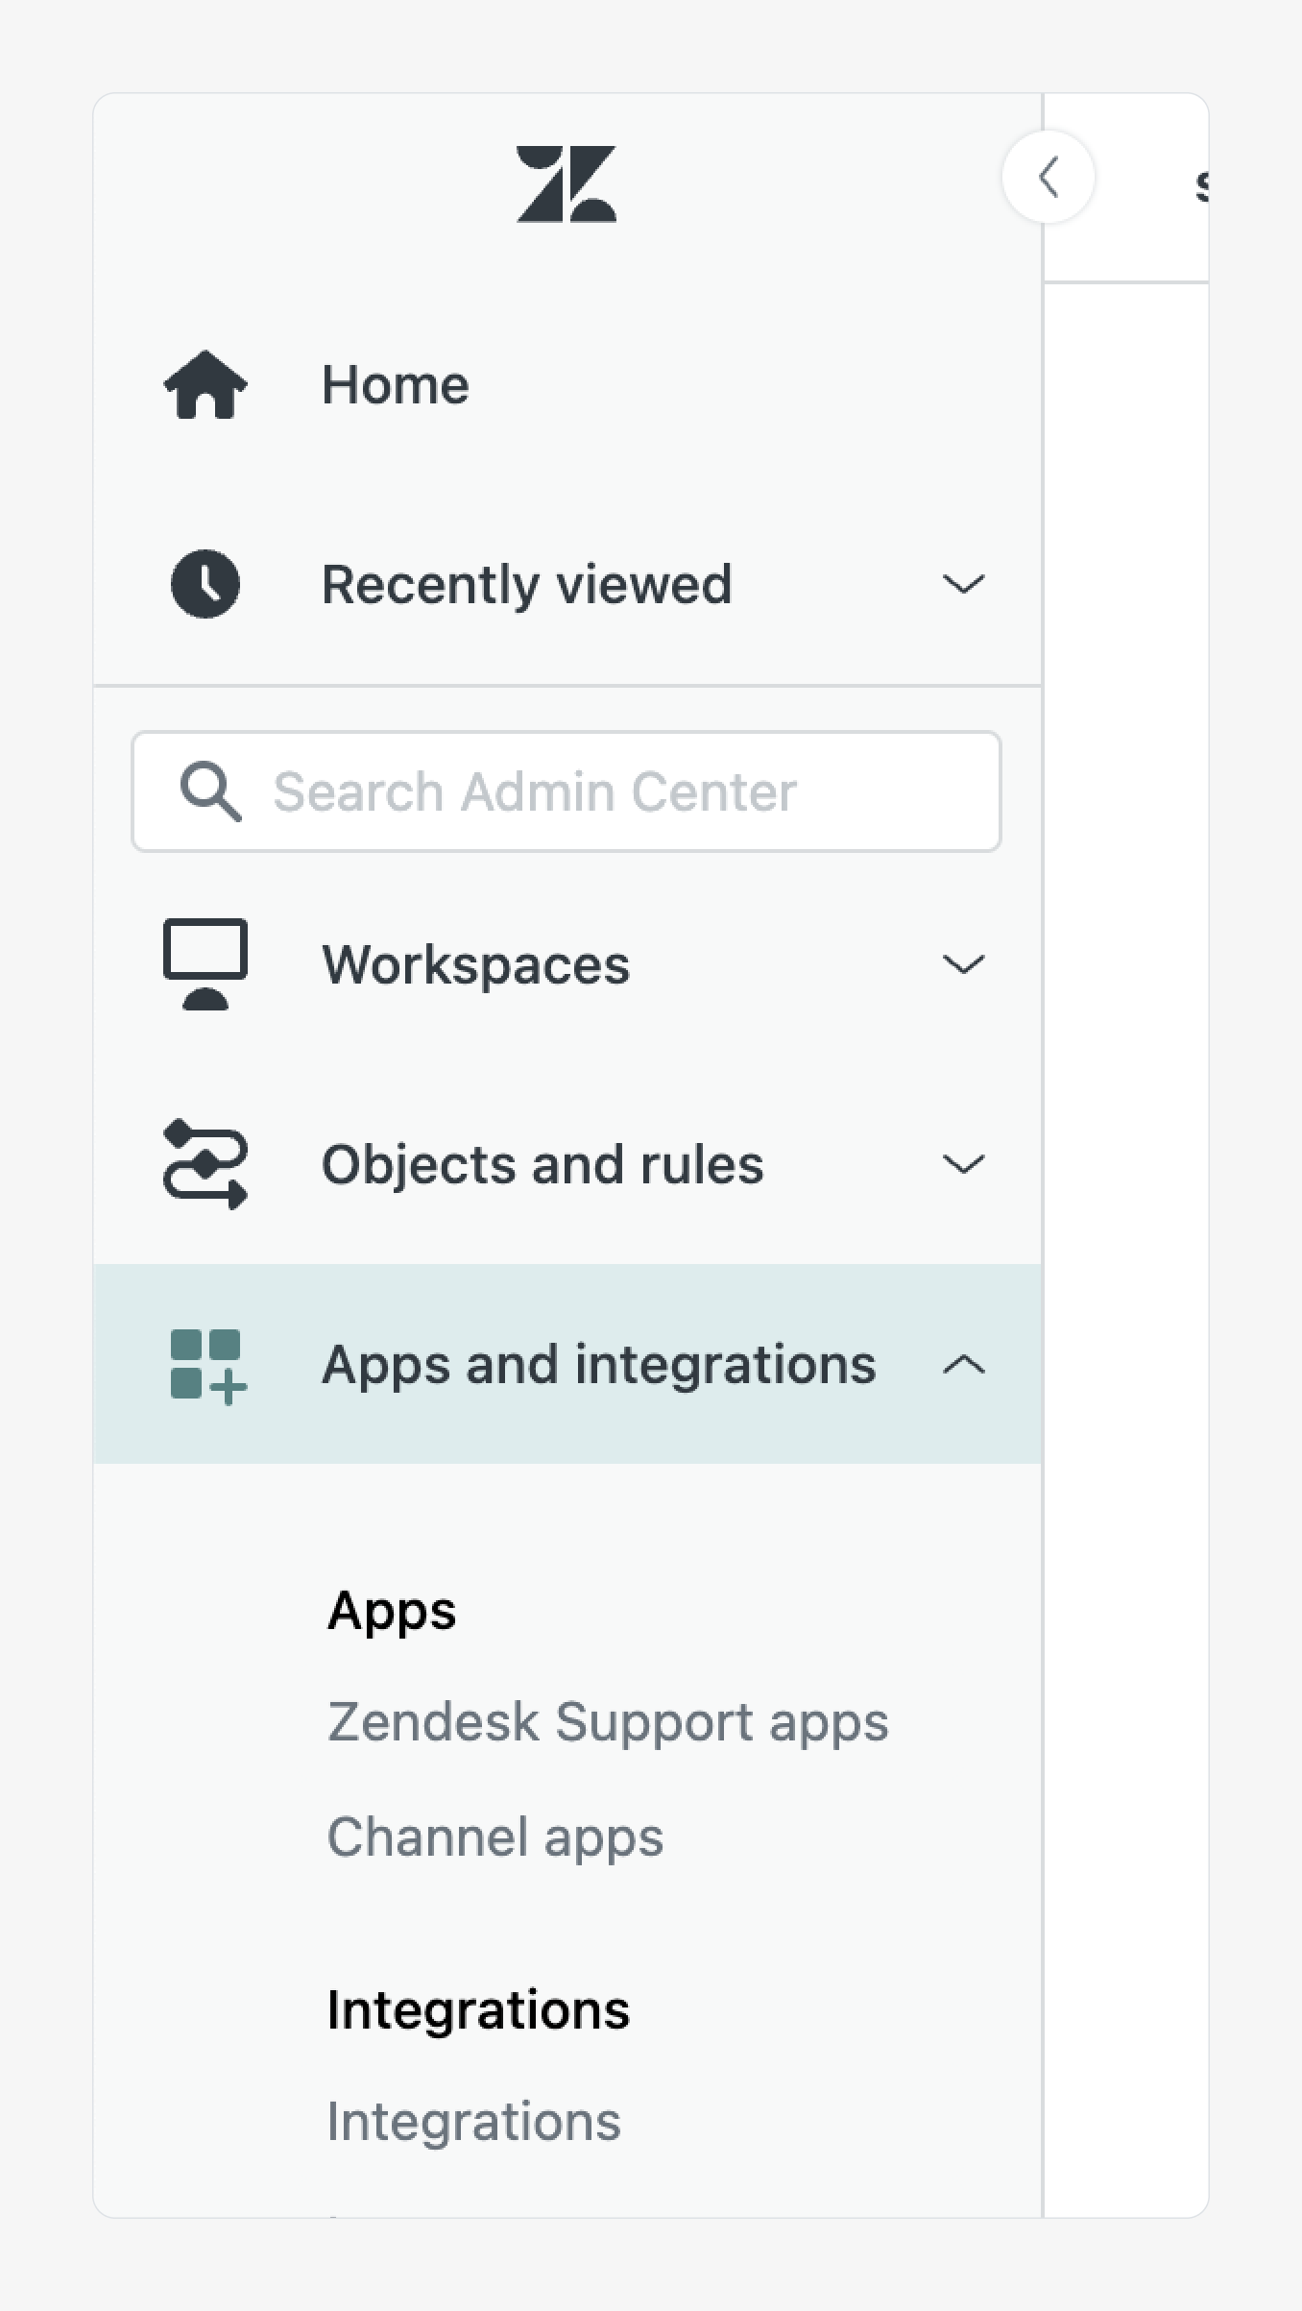1302x2311 pixels.
Task: Open the Channel apps page
Action: click(494, 1837)
